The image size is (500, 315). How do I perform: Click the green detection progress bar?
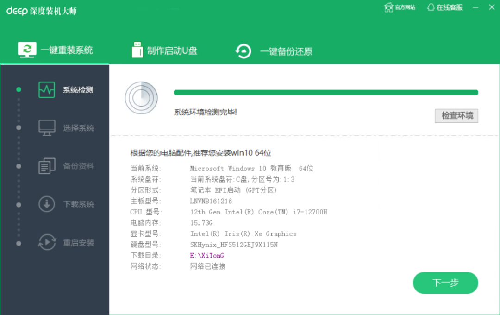tap(326, 93)
